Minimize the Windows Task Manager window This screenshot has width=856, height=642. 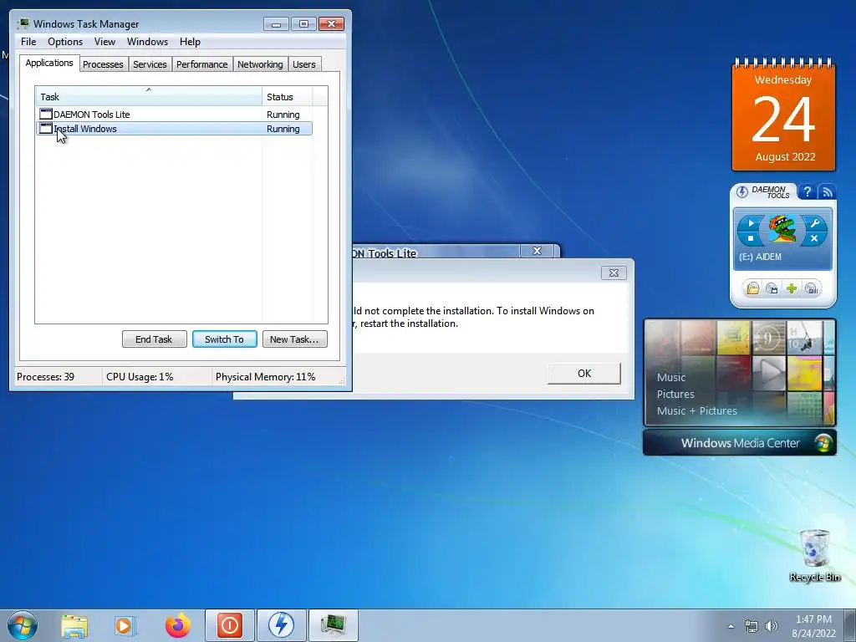point(276,24)
